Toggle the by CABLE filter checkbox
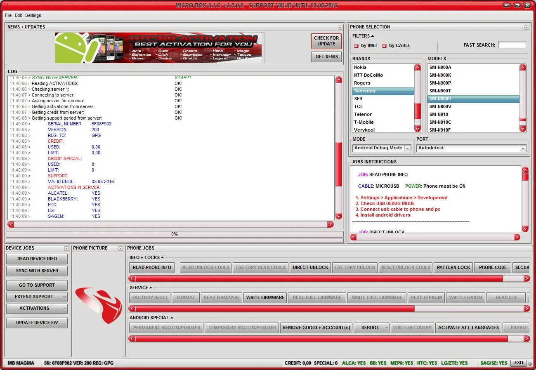536x370 pixels. [385, 46]
